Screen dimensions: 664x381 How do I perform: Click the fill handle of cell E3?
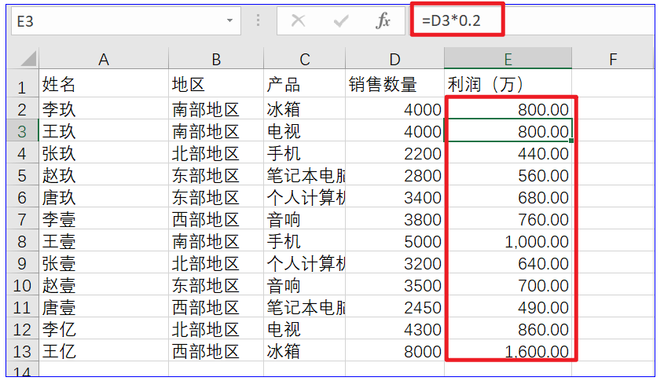pyautogui.click(x=571, y=141)
